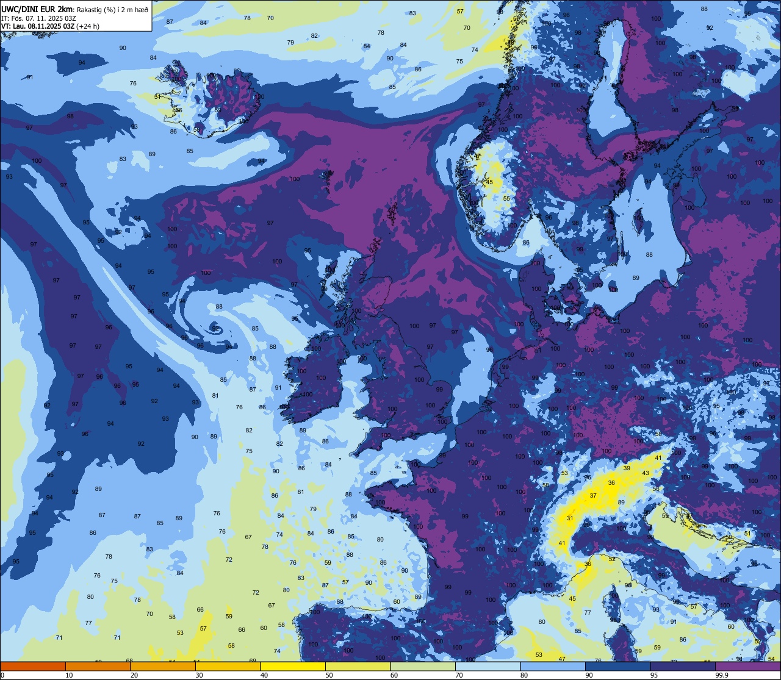The height and width of the screenshot is (680, 781).
Task: Click the 'Rakastig (%) í 2 m hæð' label
Action: click(112, 9)
